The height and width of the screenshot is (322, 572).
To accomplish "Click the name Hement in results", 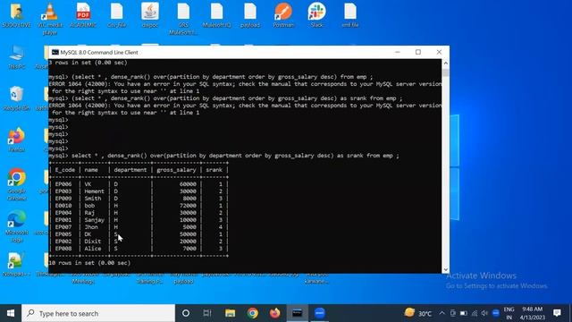I will pos(94,191).
